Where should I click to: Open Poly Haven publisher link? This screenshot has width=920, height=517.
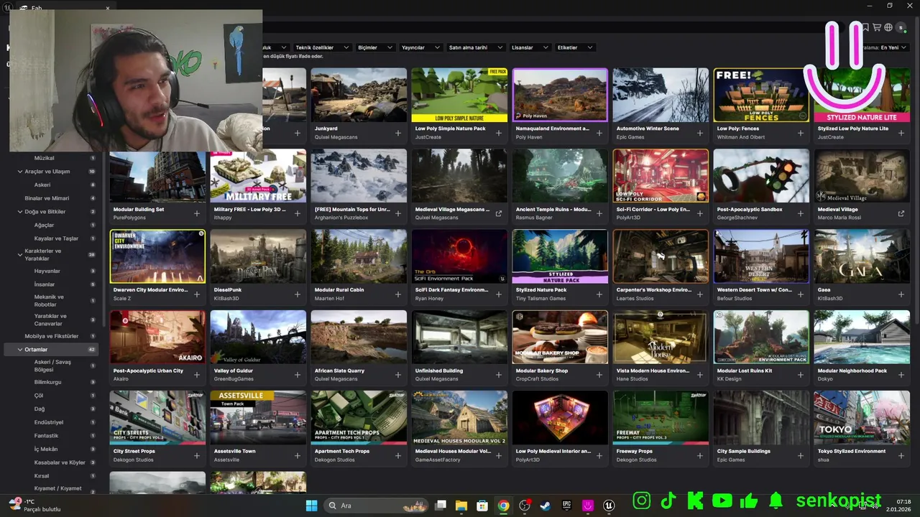[528, 137]
